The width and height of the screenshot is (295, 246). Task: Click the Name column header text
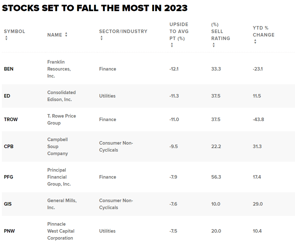[x=55, y=35]
